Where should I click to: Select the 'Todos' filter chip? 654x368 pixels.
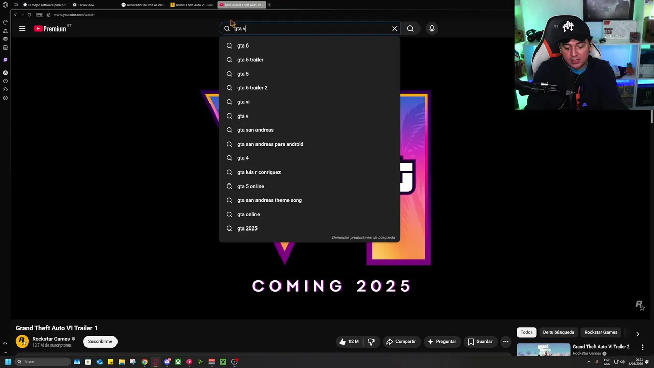coord(526,332)
